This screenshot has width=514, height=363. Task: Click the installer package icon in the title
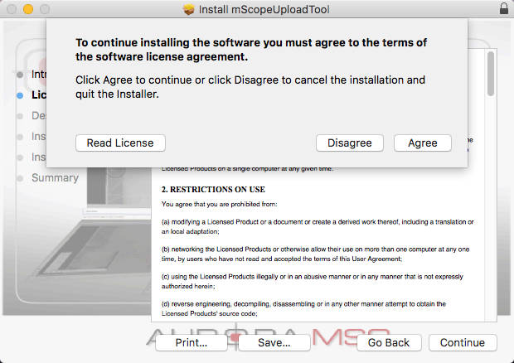pyautogui.click(x=189, y=9)
